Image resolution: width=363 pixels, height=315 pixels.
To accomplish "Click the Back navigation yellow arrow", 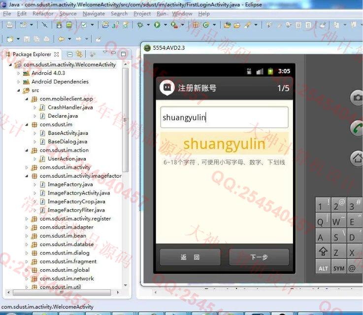I will pos(61,39).
